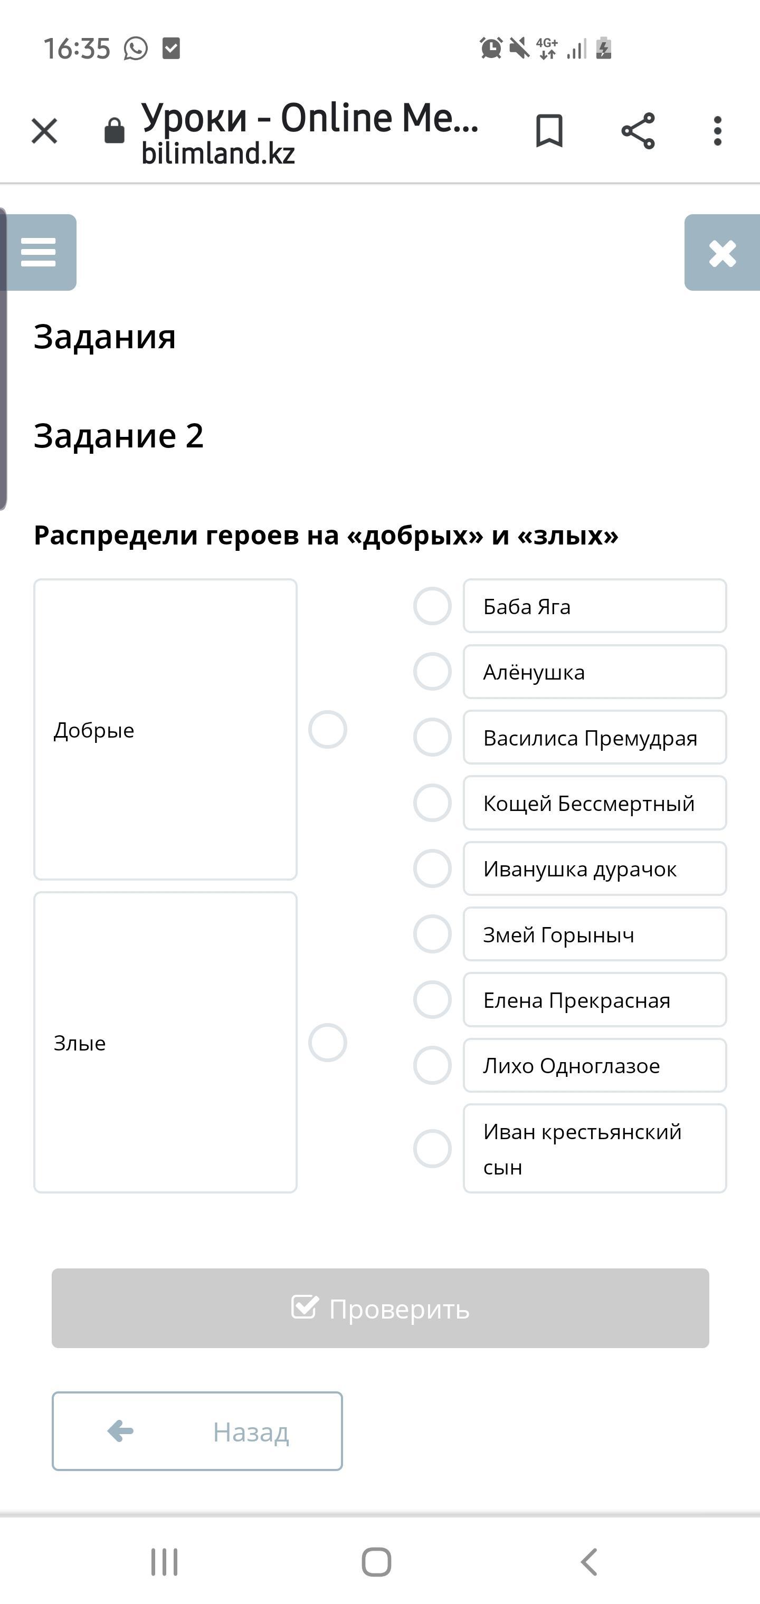This screenshot has height=1604, width=760.
Task: Tap the Елена Прекрасная option box
Action: [594, 1000]
